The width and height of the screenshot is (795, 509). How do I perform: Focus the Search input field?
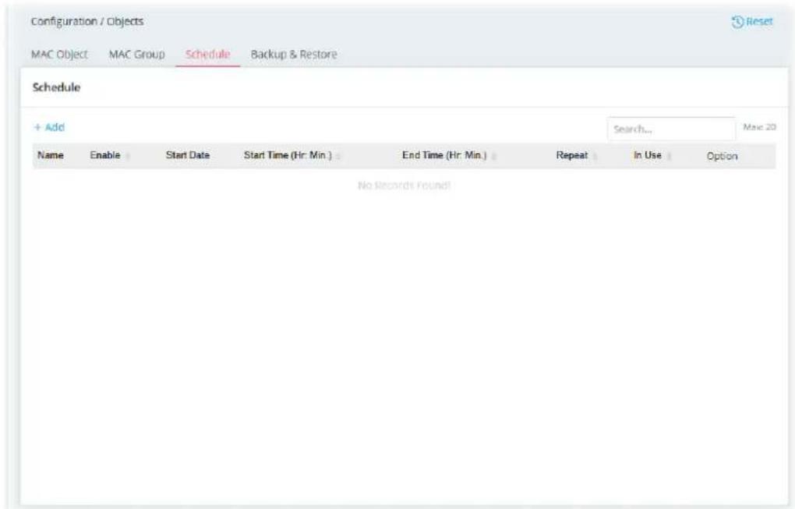point(671,129)
